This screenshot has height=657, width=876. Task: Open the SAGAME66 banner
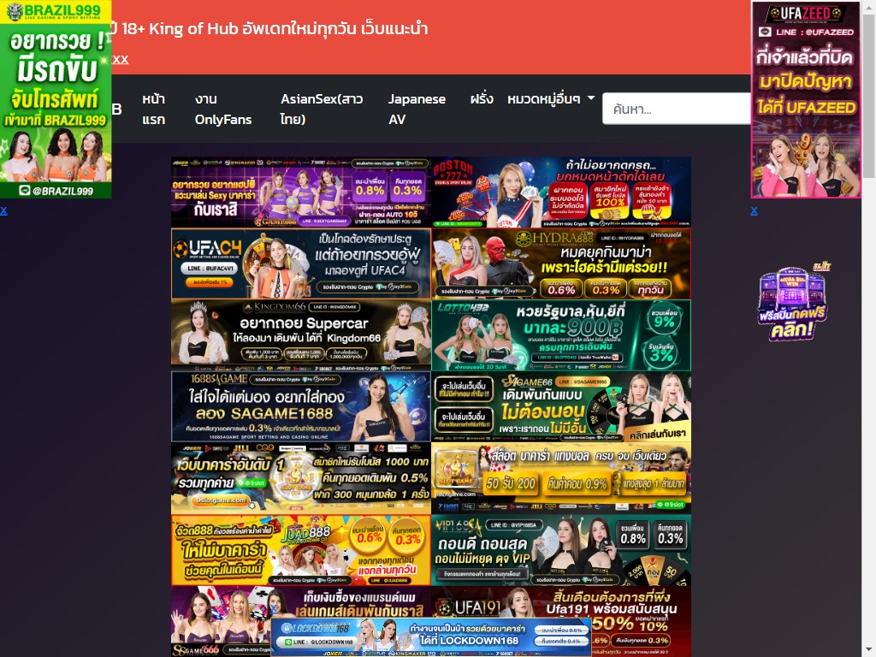(561, 406)
